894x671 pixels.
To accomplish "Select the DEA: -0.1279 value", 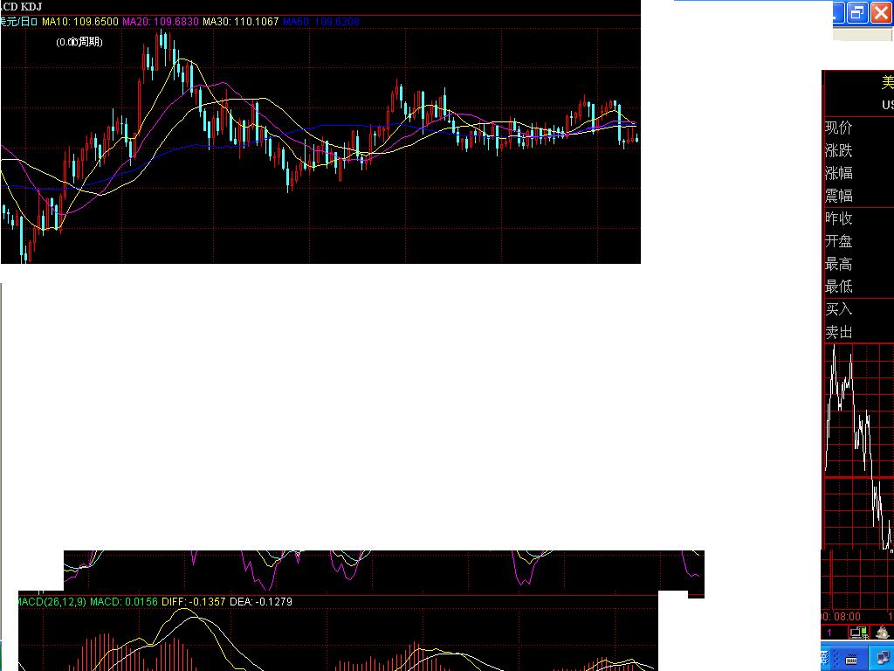I will tap(260, 601).
